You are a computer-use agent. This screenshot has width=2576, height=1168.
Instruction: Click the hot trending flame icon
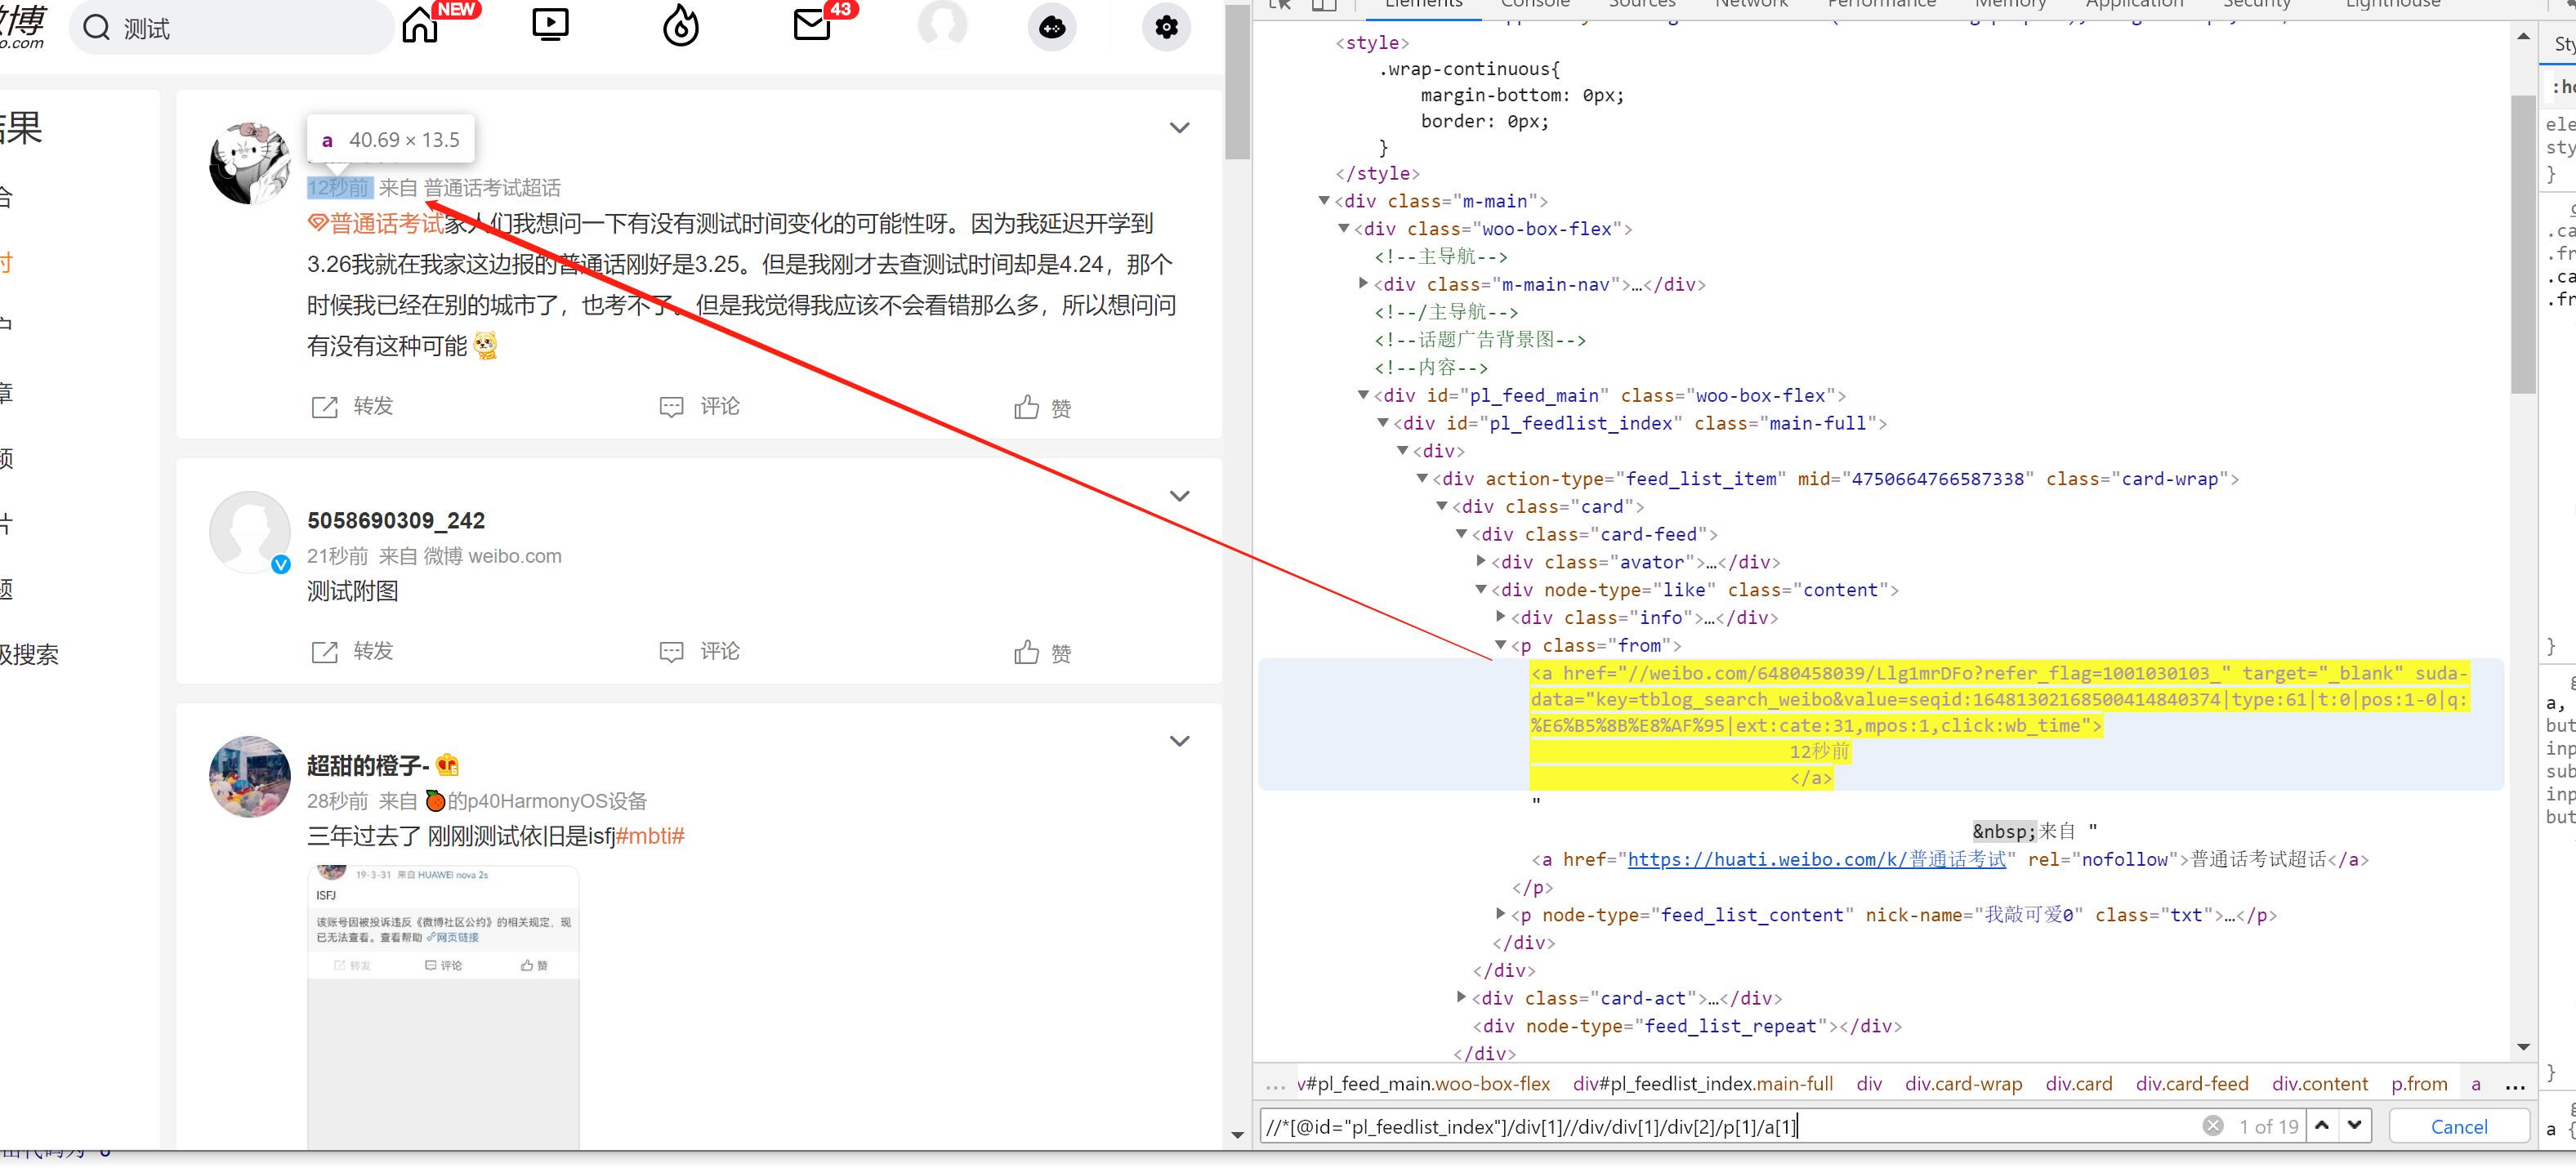[681, 26]
